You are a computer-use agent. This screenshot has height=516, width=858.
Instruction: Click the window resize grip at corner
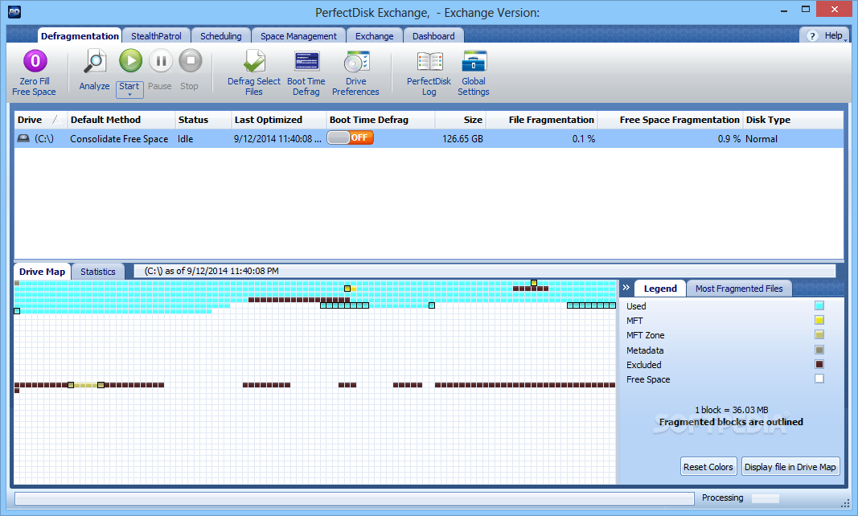(845, 503)
